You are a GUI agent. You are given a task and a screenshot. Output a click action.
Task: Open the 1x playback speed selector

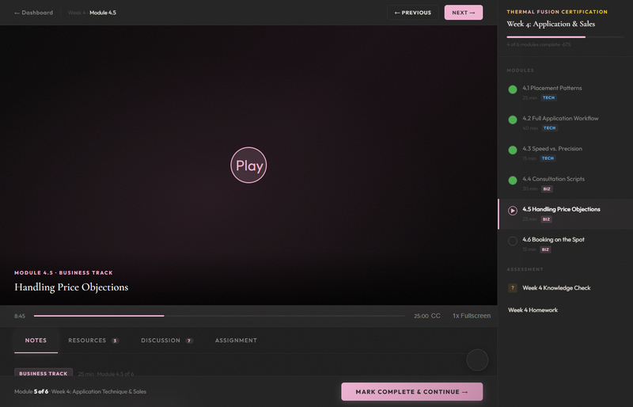(x=457, y=316)
